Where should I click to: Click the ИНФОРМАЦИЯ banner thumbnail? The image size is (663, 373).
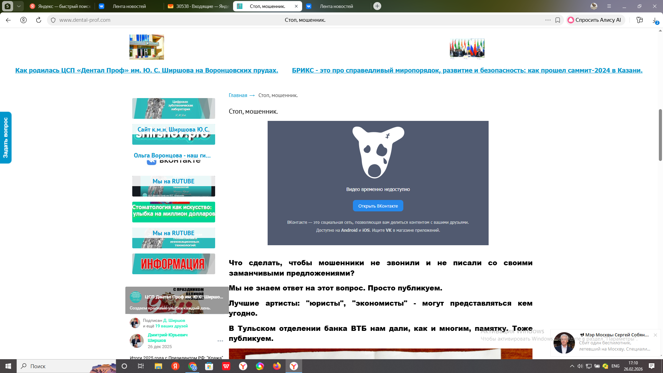tap(173, 264)
